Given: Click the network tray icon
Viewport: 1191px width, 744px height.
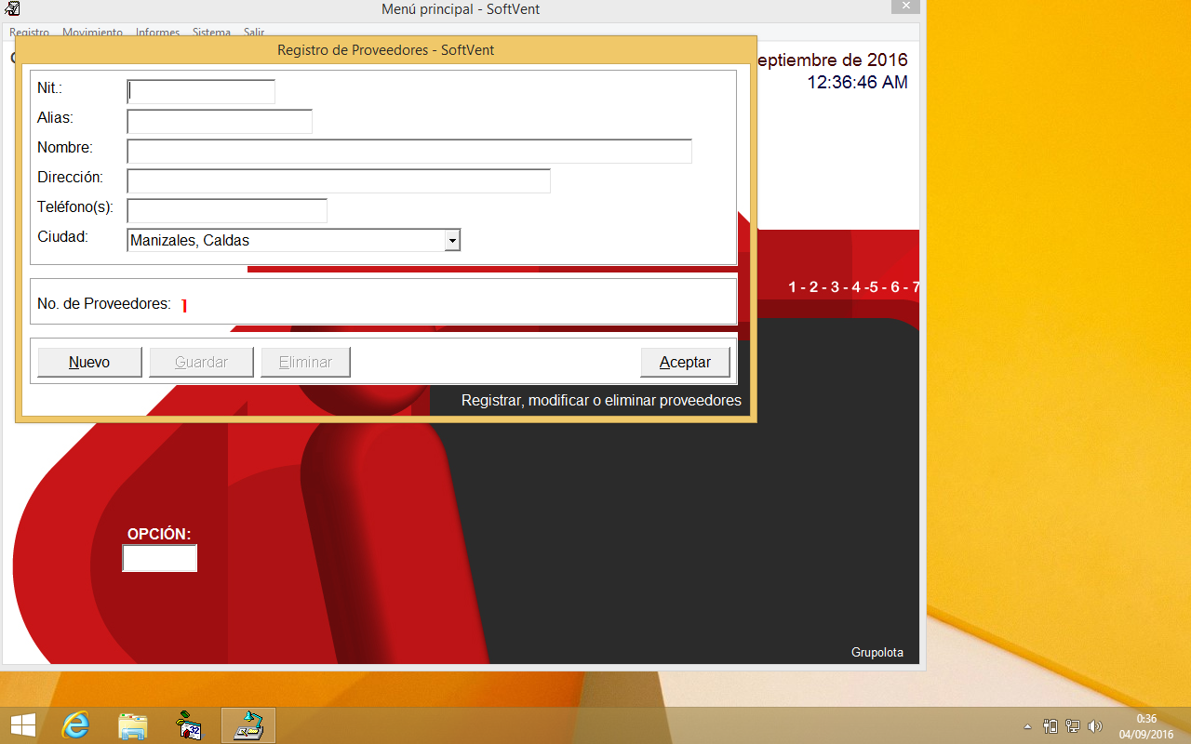Looking at the screenshot, I should point(1073,726).
